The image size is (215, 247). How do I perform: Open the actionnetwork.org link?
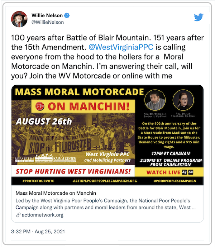pyautogui.click(x=43, y=215)
